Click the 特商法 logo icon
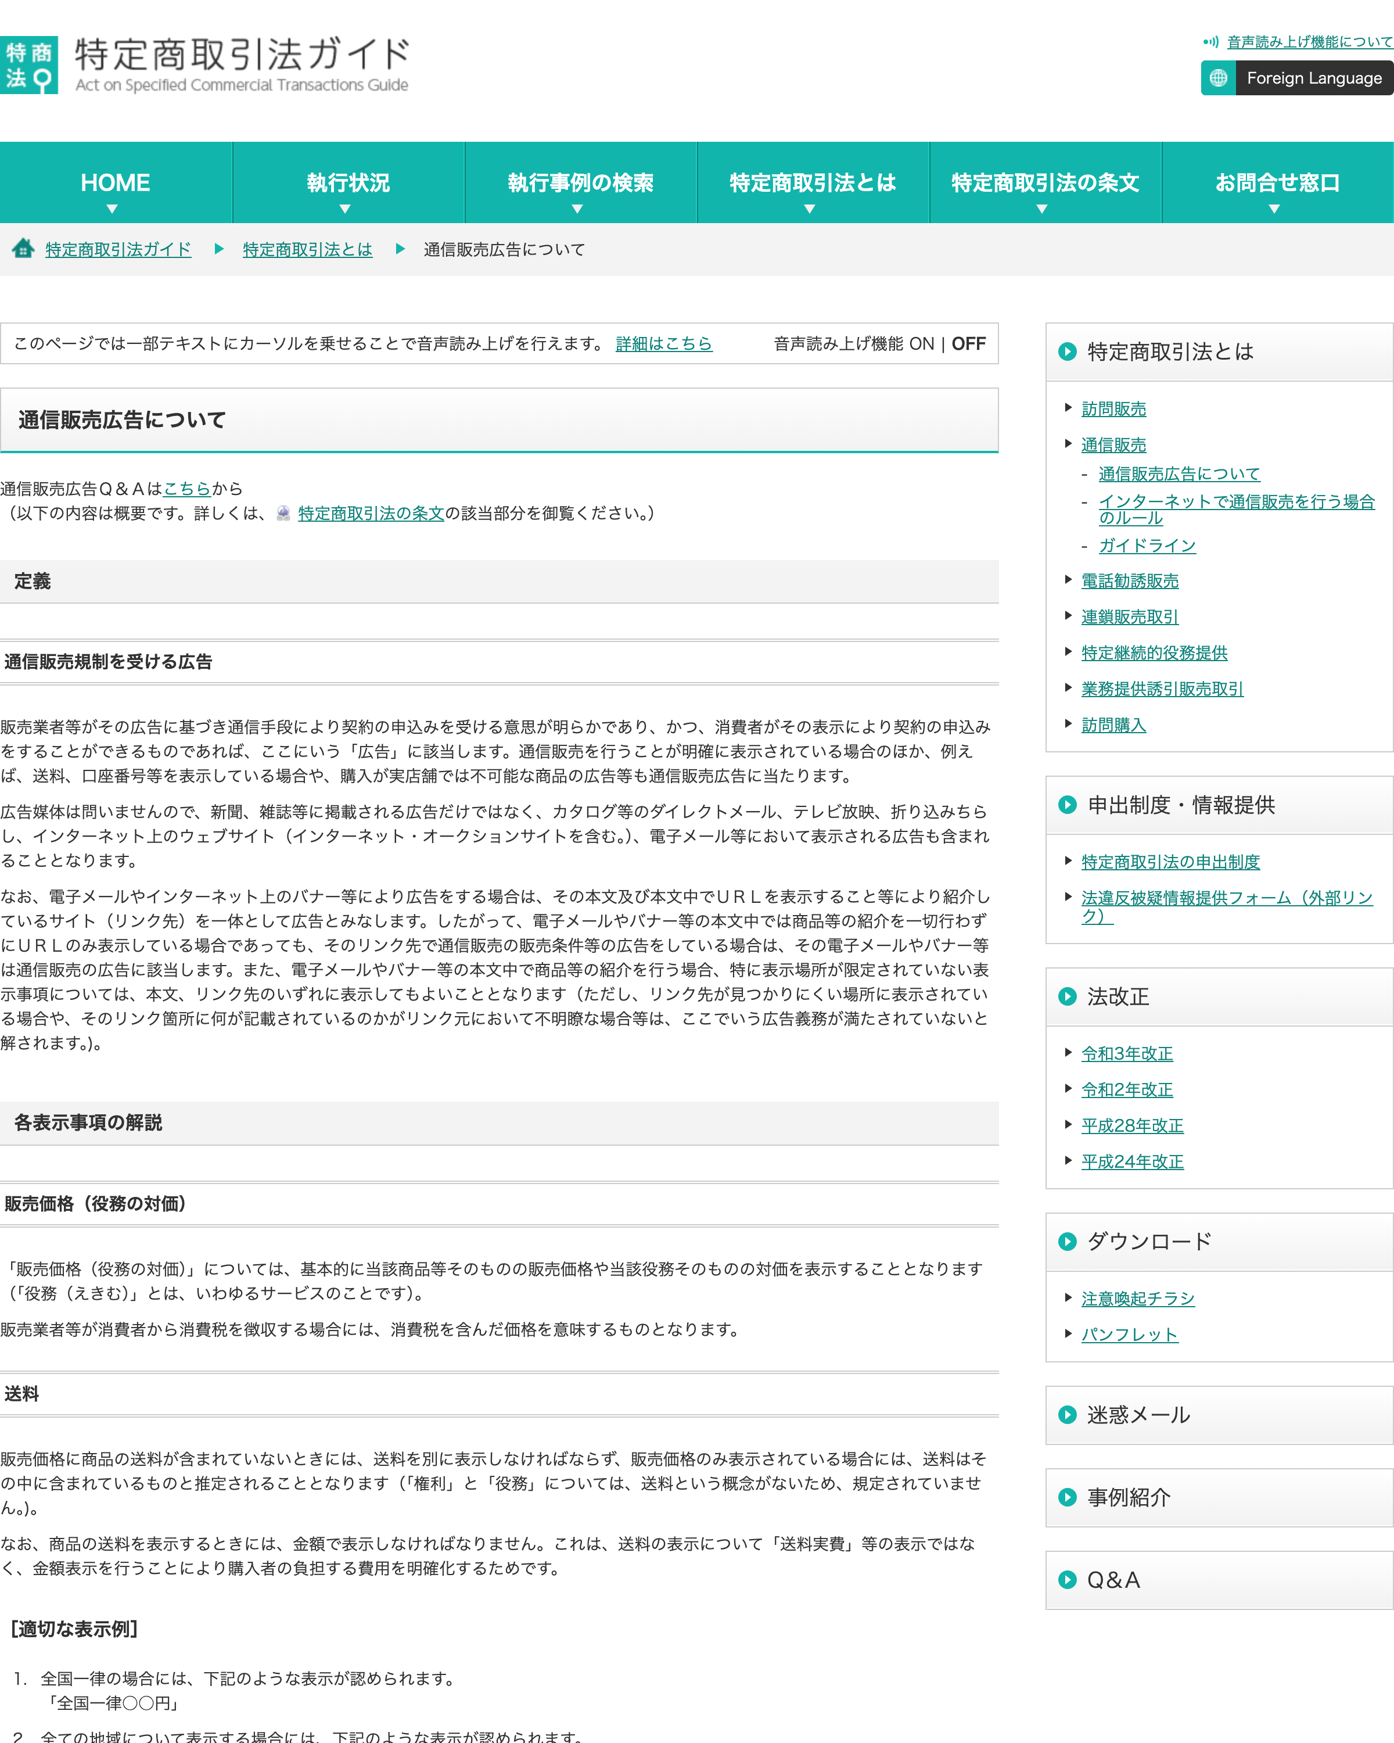 (x=29, y=64)
